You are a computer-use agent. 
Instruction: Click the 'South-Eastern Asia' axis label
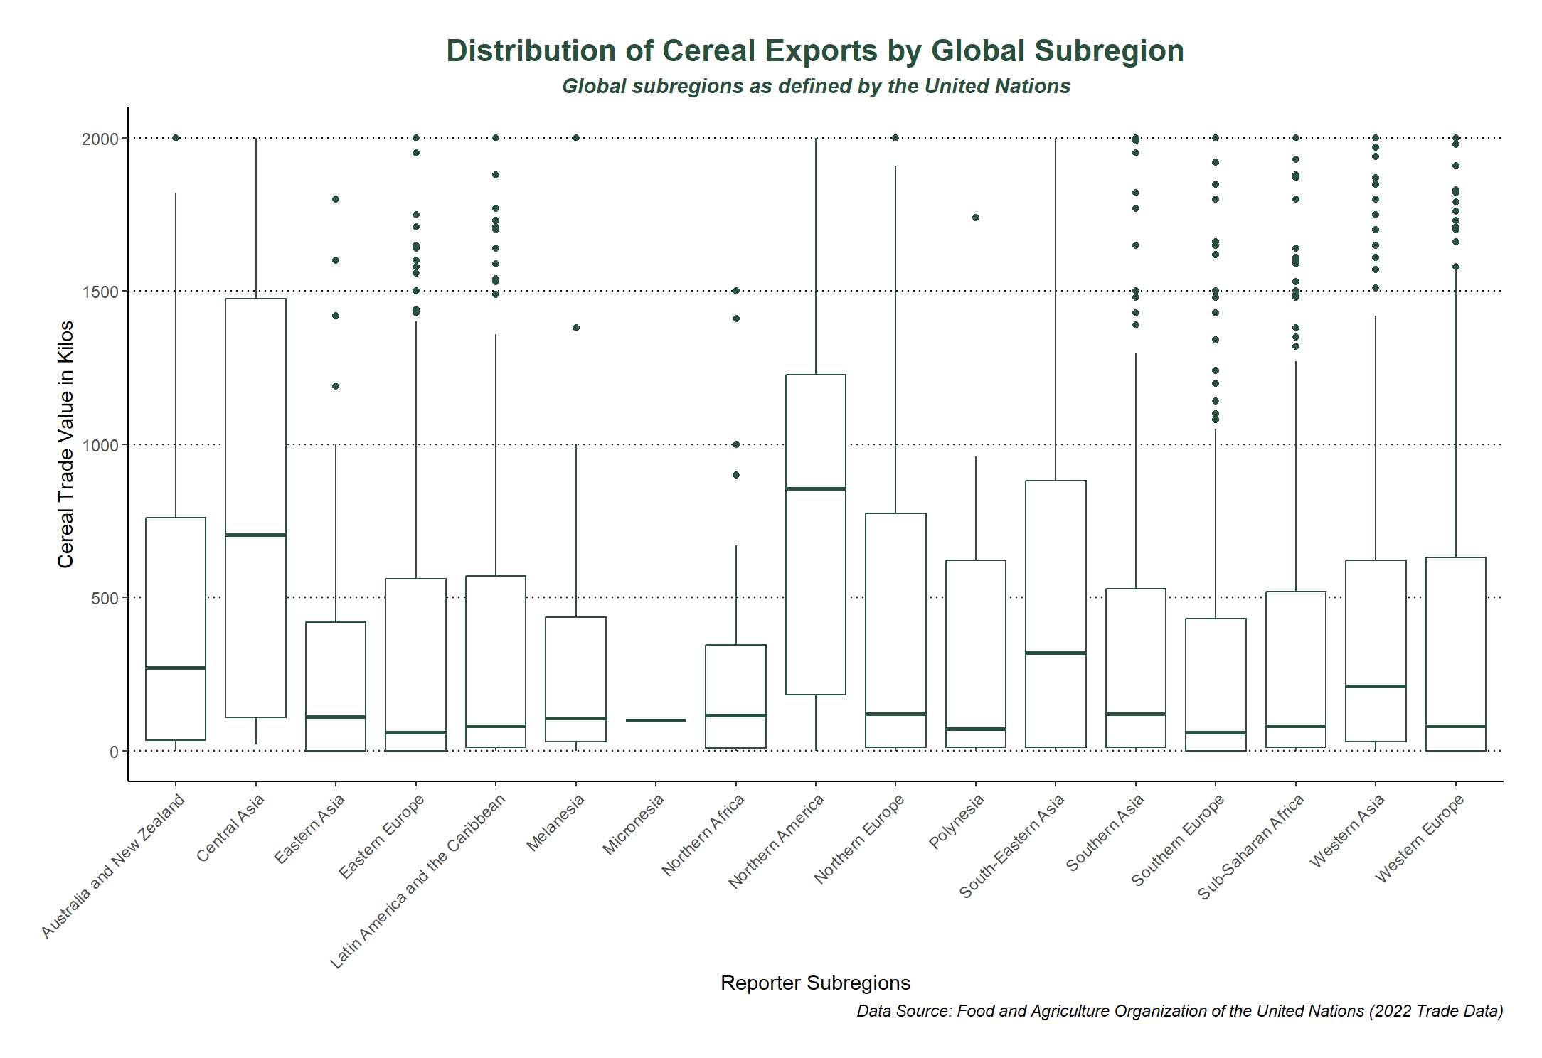(1012, 846)
